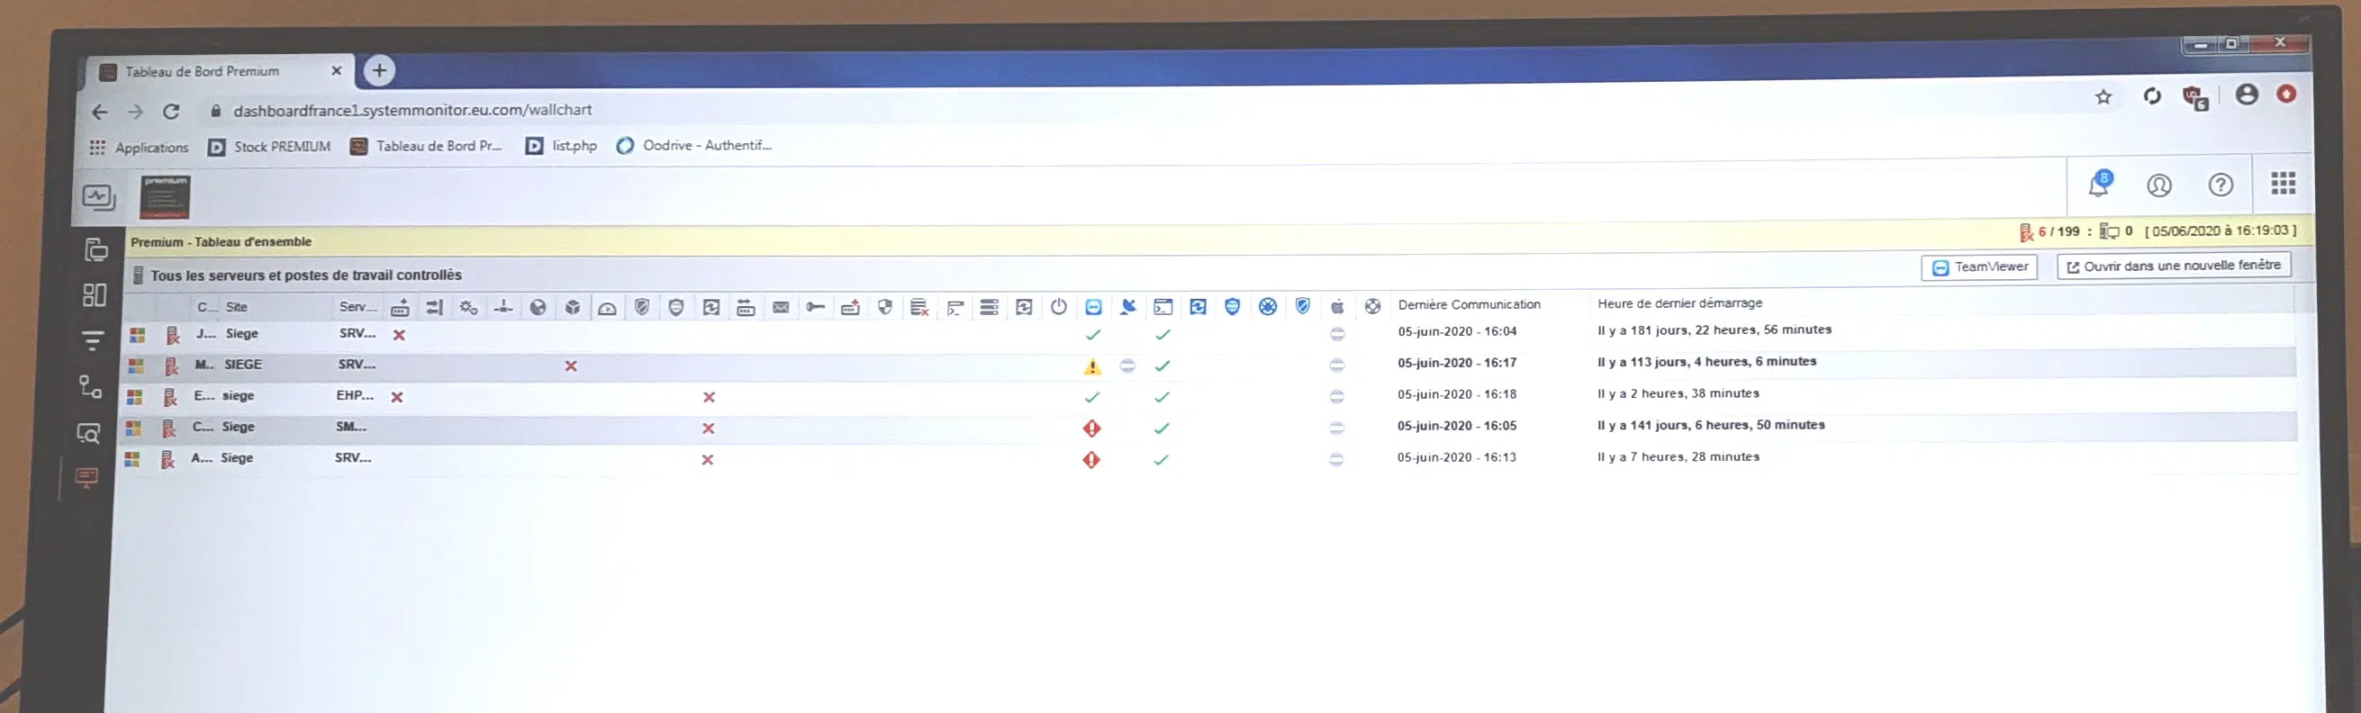This screenshot has height=713, width=2361.
Task: Click Tous les serveurs et postes de travail controllés
Action: pyautogui.click(x=306, y=275)
